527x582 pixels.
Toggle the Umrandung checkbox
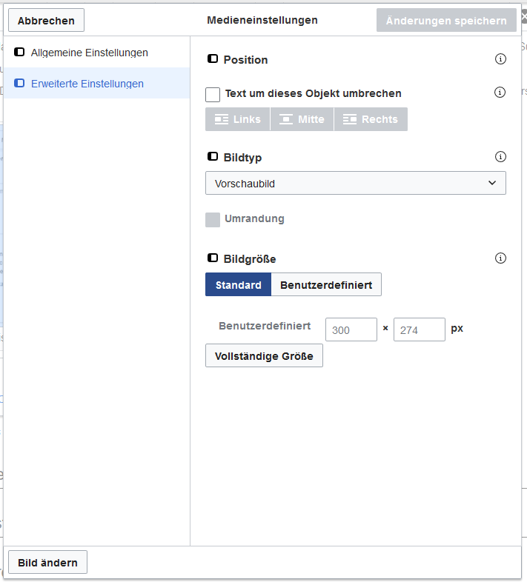(x=213, y=220)
